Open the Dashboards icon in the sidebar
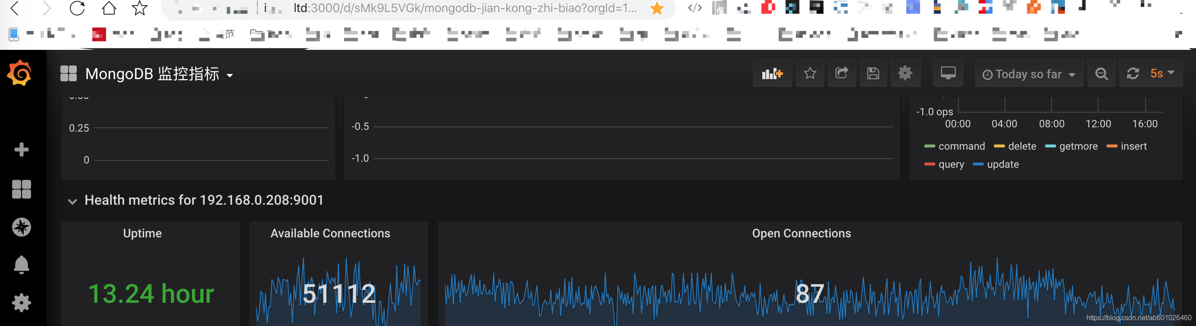Screen dimensions: 1196x326 click(22, 189)
